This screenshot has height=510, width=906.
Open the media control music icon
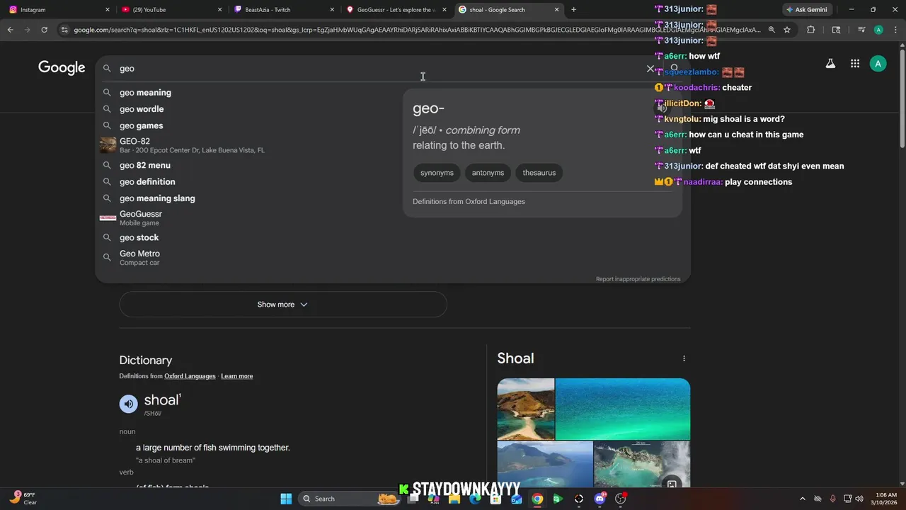point(861,30)
